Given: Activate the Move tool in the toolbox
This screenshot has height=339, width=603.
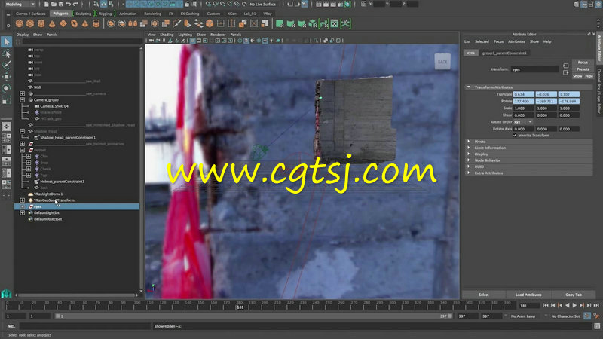Looking at the screenshot, I should click(x=6, y=77).
